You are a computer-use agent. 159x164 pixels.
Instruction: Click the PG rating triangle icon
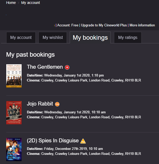pyautogui.click(x=83, y=141)
